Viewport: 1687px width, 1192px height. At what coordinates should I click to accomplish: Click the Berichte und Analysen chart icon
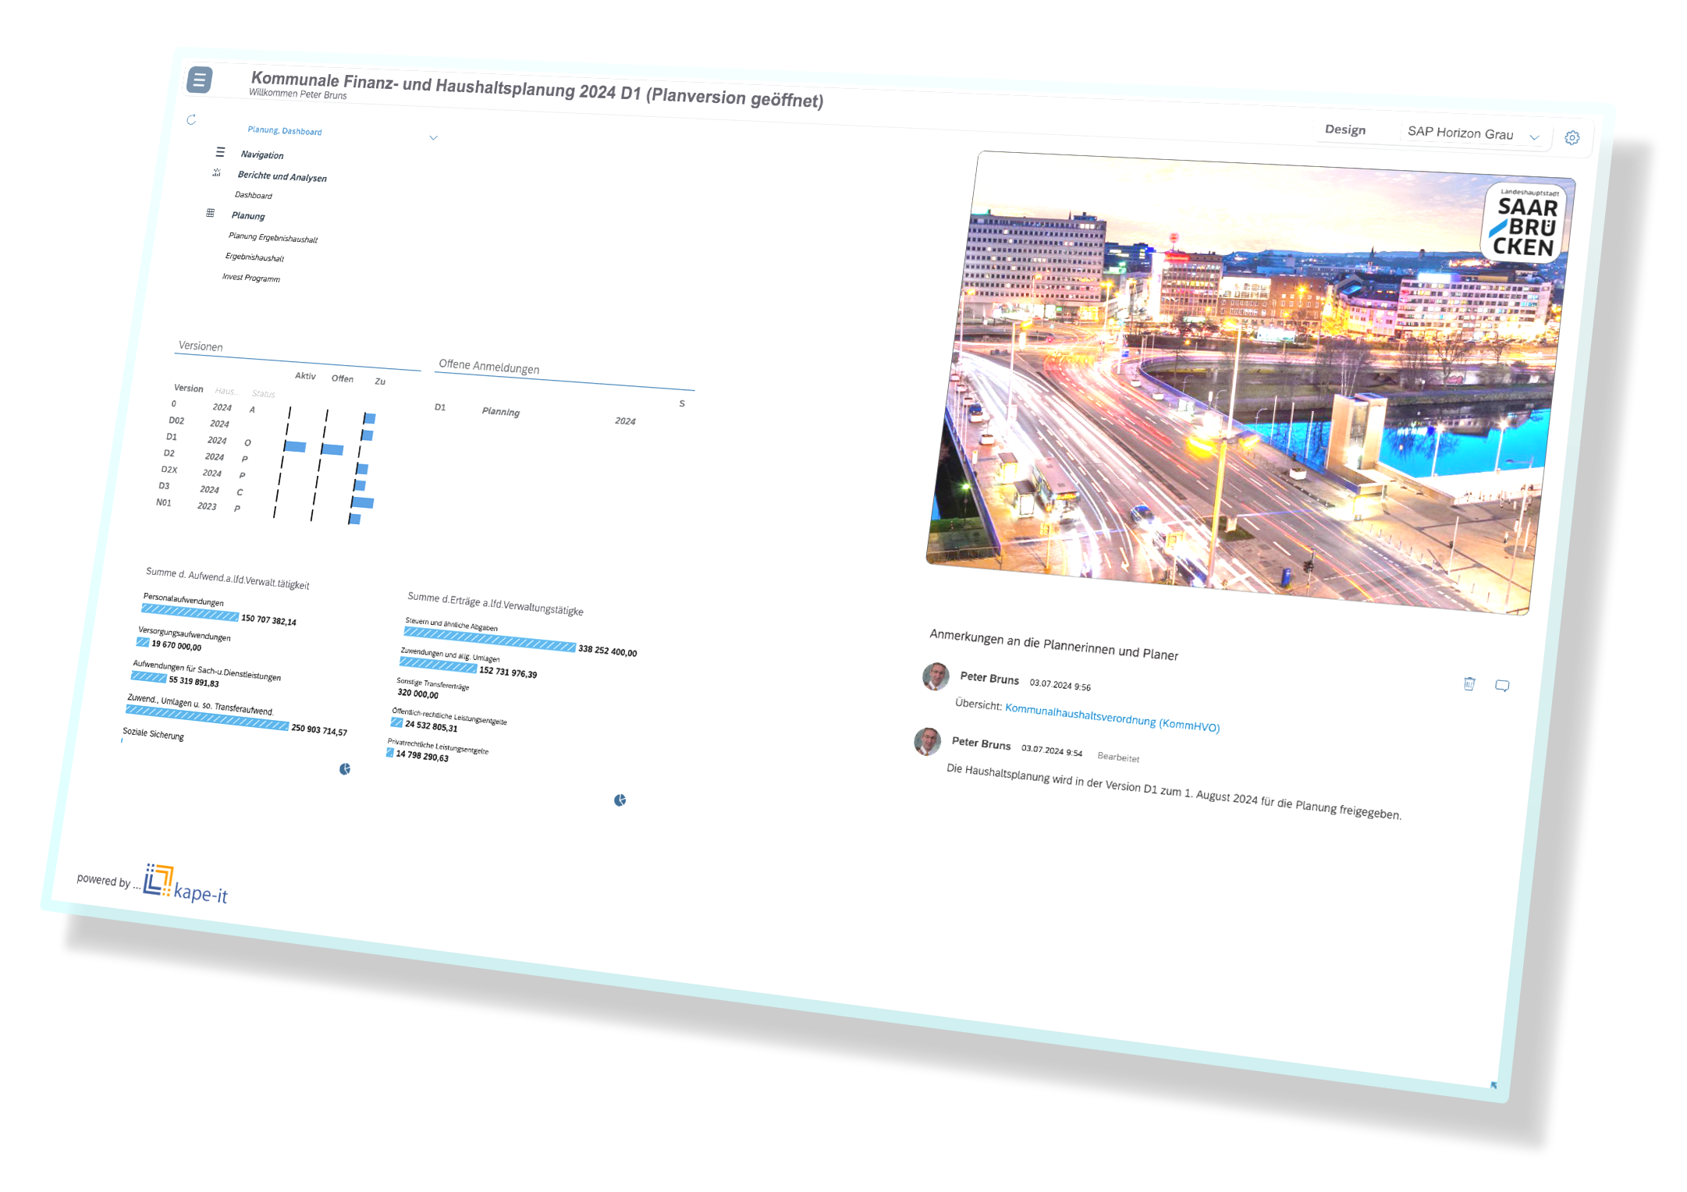click(x=217, y=172)
